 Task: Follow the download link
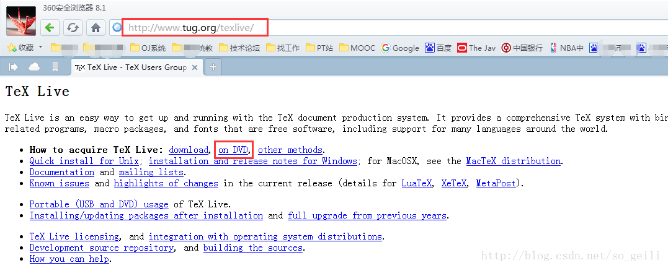point(189,150)
